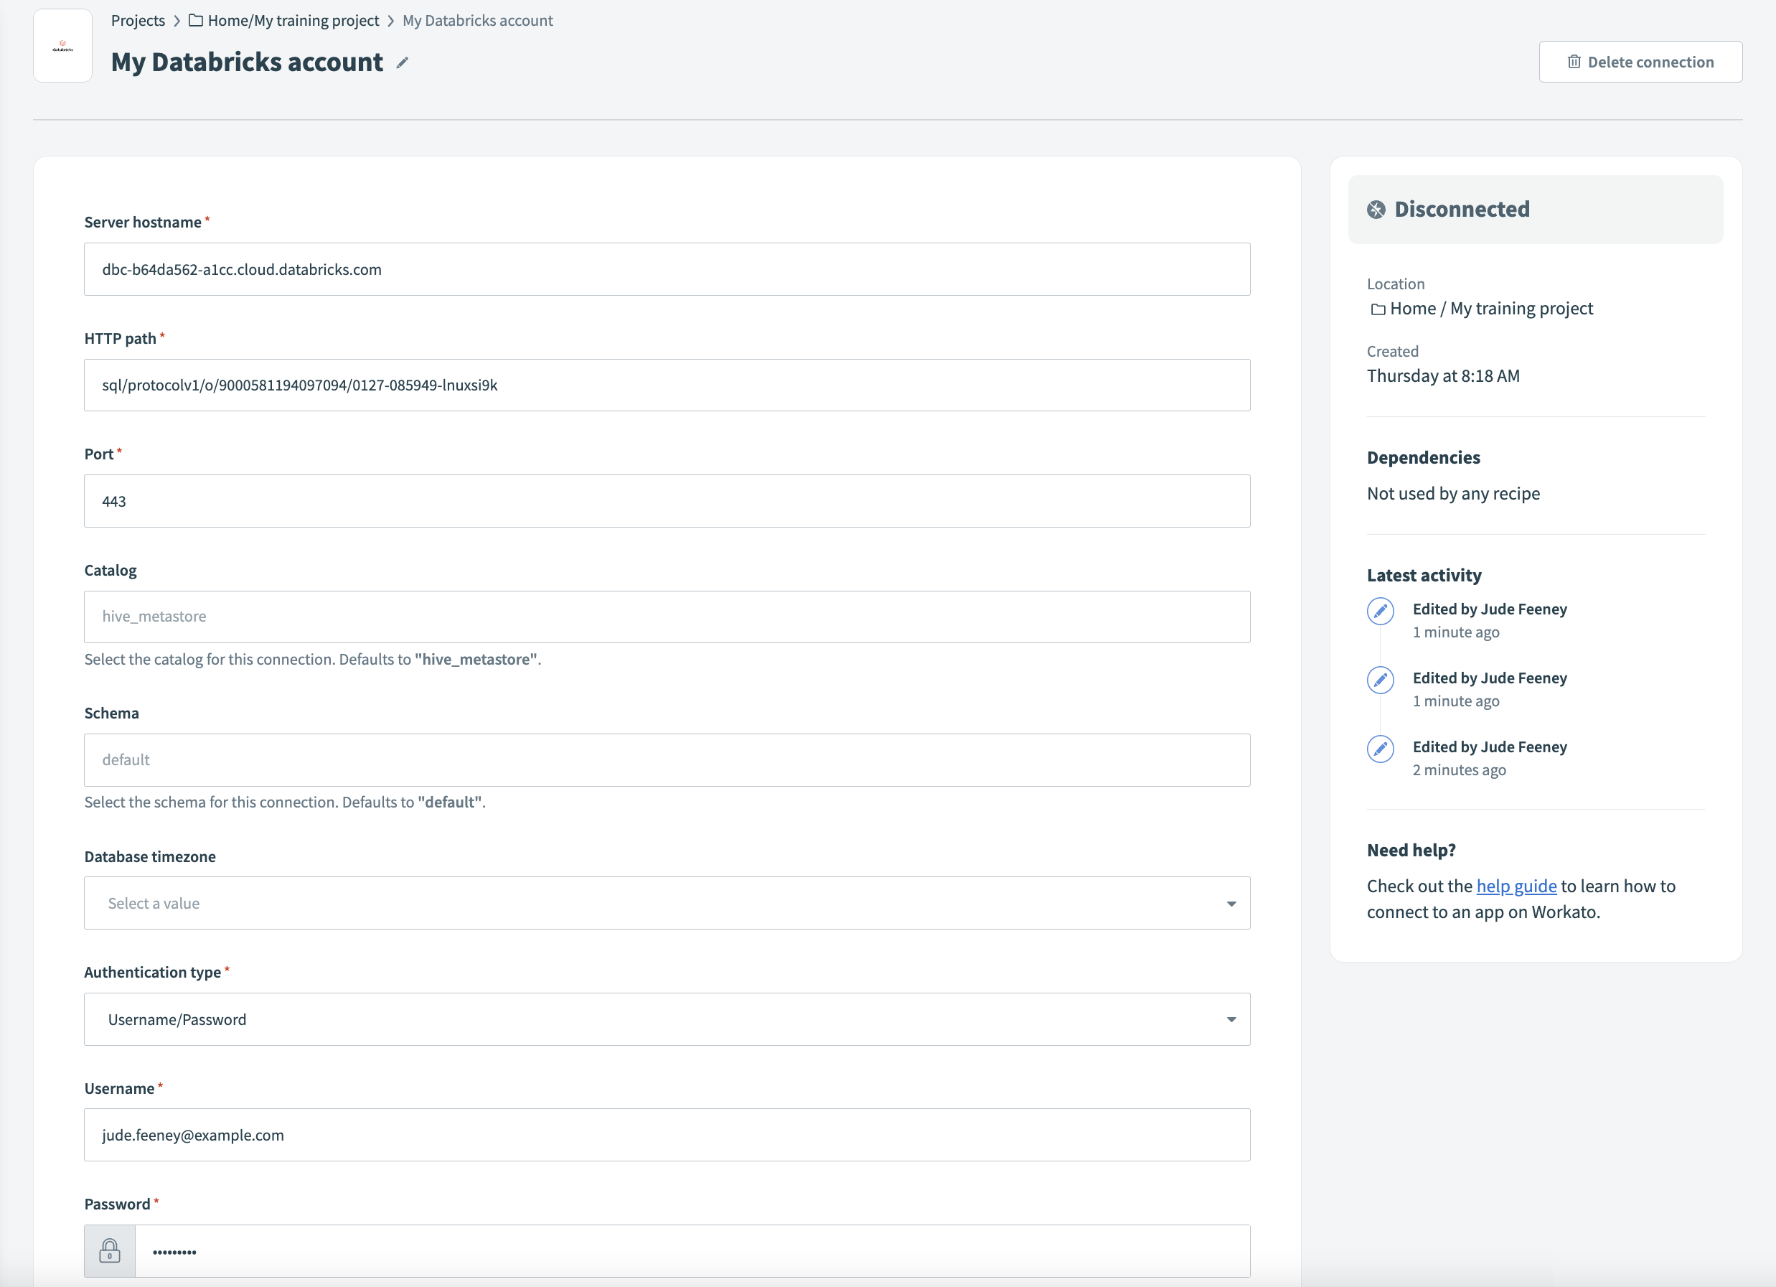The height and width of the screenshot is (1287, 1776).
Task: Click the lock icon beside the password field
Action: tap(110, 1251)
